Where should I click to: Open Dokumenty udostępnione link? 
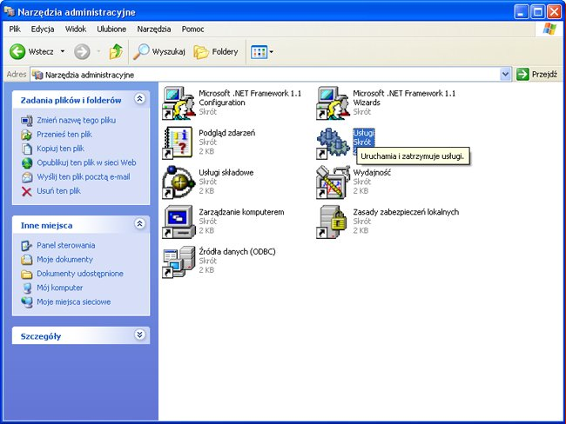80,274
